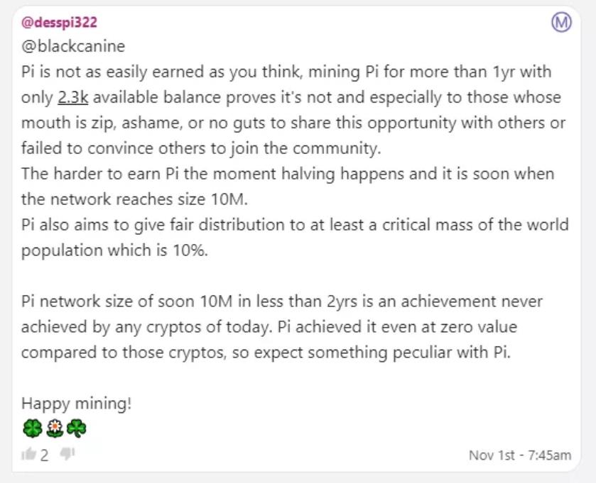Click the circled M moderator badge
The image size is (596, 483).
(x=561, y=23)
